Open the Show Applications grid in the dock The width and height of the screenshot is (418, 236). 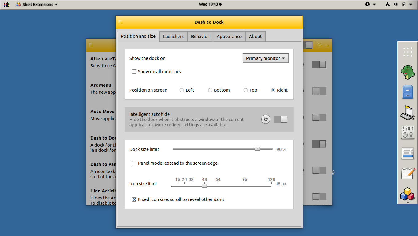(408, 52)
